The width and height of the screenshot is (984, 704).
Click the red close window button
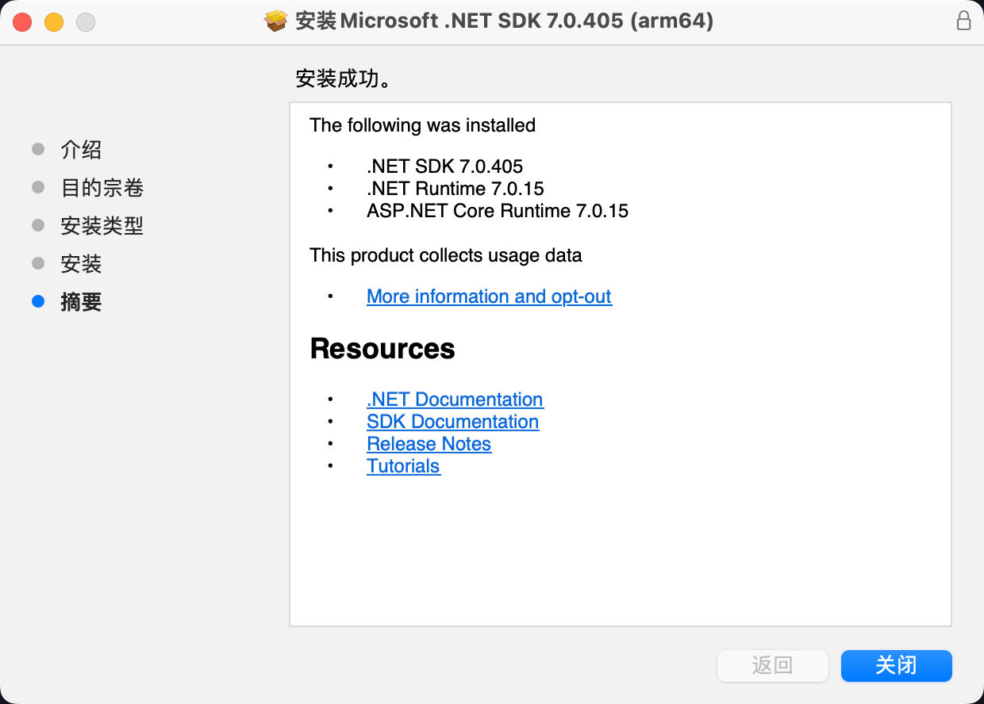[22, 22]
